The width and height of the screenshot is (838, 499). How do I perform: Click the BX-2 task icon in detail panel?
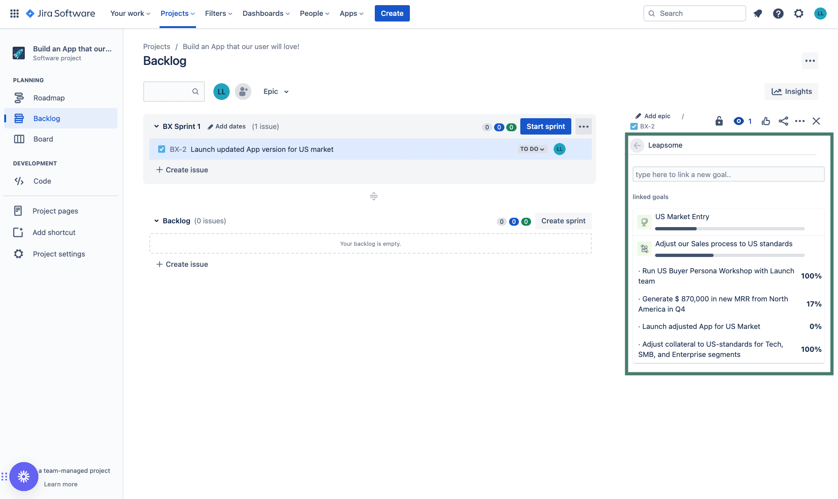pyautogui.click(x=634, y=126)
